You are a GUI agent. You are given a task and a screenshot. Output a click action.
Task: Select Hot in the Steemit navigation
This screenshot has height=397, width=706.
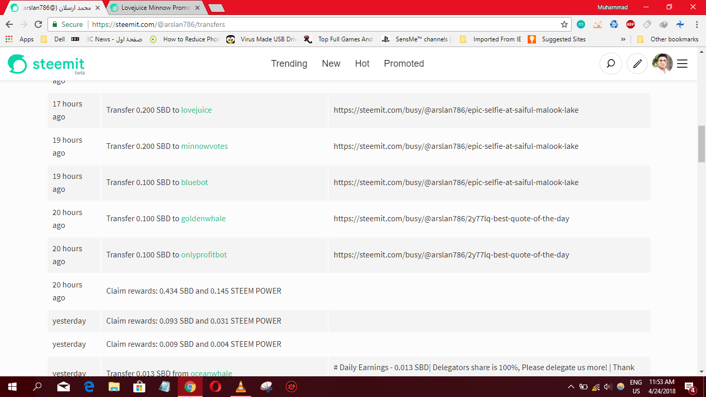(362, 63)
